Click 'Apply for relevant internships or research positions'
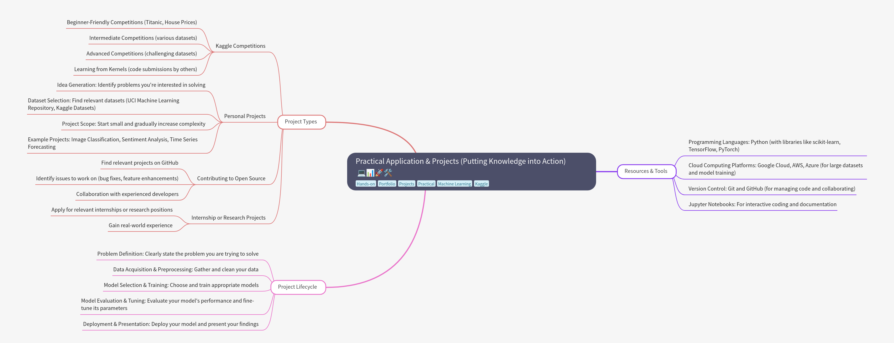 point(112,210)
